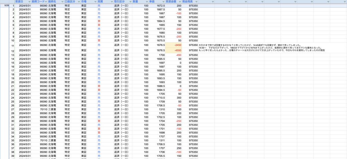Click the 1675.5 price cell

157,41
